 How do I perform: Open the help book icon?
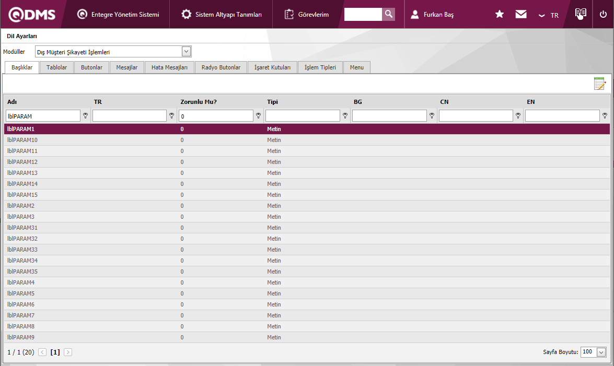point(580,14)
